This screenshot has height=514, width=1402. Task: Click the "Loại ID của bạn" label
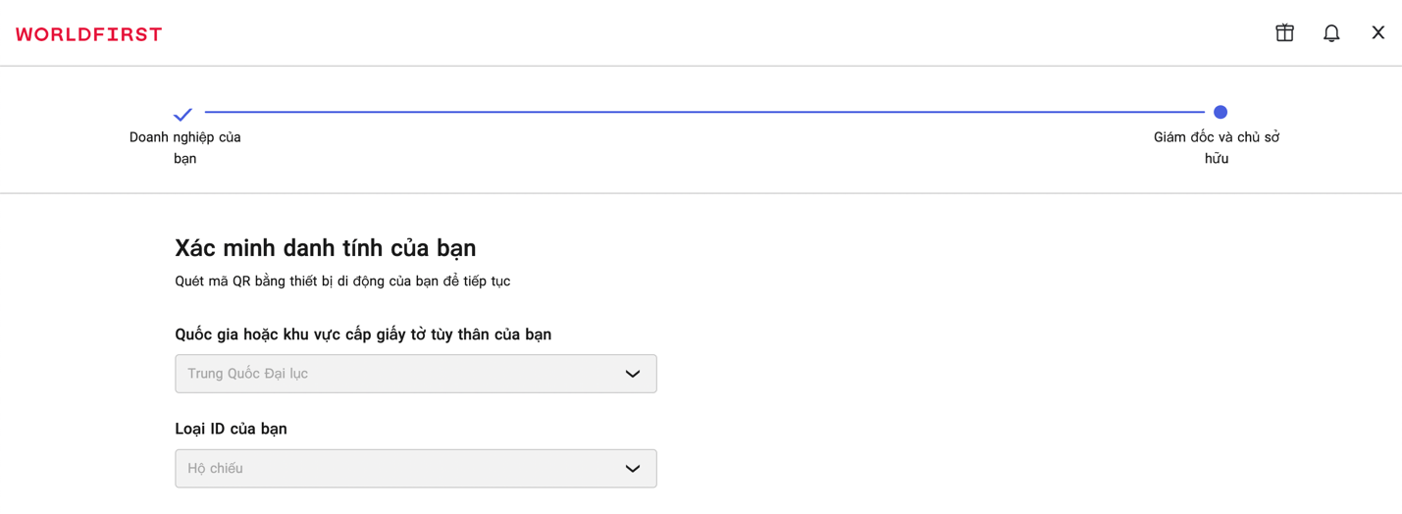coord(231,429)
